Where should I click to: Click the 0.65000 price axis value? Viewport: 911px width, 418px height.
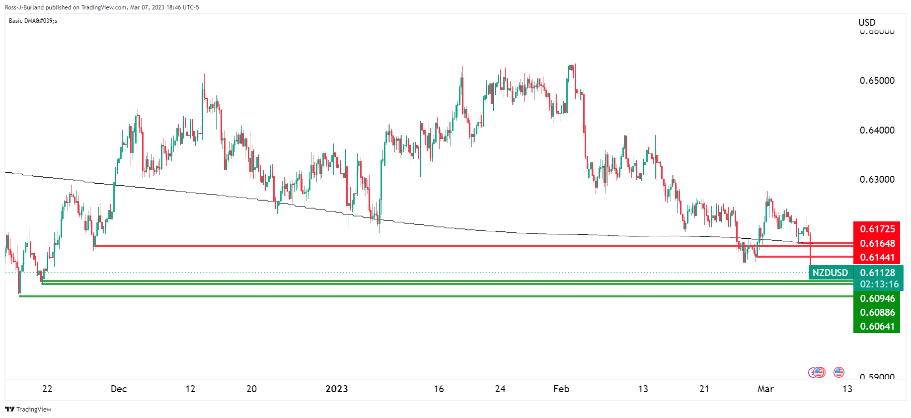point(877,80)
